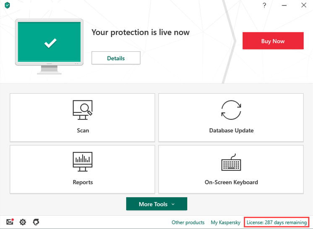
Task: Click the red Buy Now button
Action: click(x=273, y=41)
